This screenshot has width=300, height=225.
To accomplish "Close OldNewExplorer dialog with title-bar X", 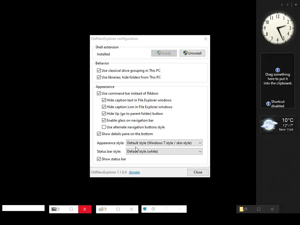I will coord(206,39).
